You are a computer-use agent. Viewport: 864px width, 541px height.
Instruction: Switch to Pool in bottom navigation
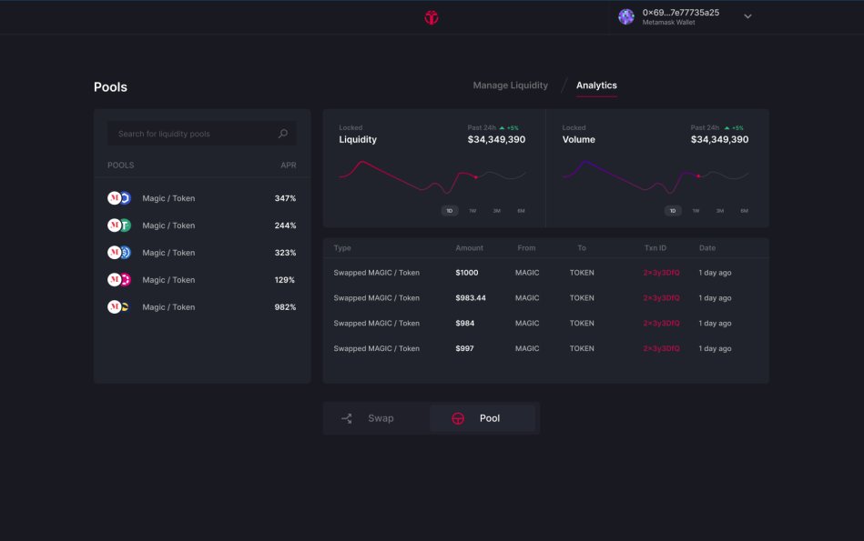pyautogui.click(x=483, y=418)
